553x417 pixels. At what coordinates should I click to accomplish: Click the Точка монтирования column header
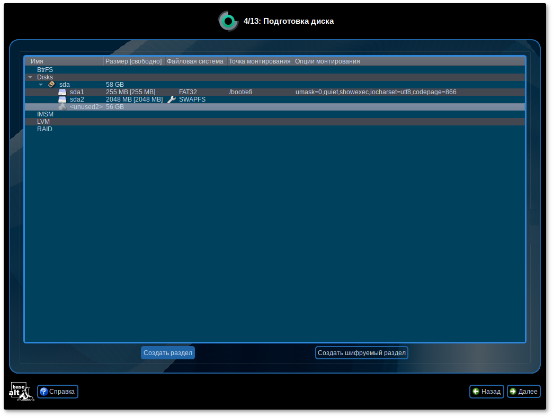260,61
